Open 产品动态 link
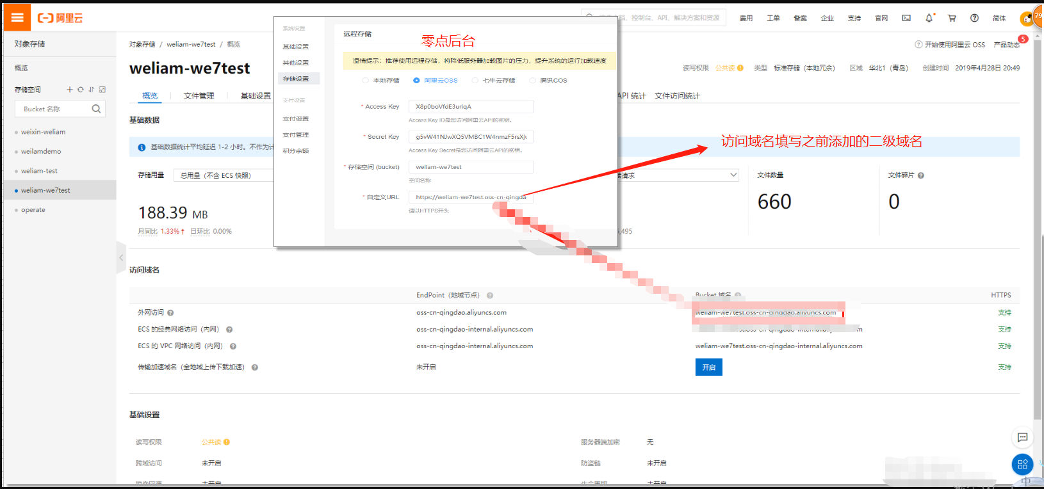 point(1006,45)
